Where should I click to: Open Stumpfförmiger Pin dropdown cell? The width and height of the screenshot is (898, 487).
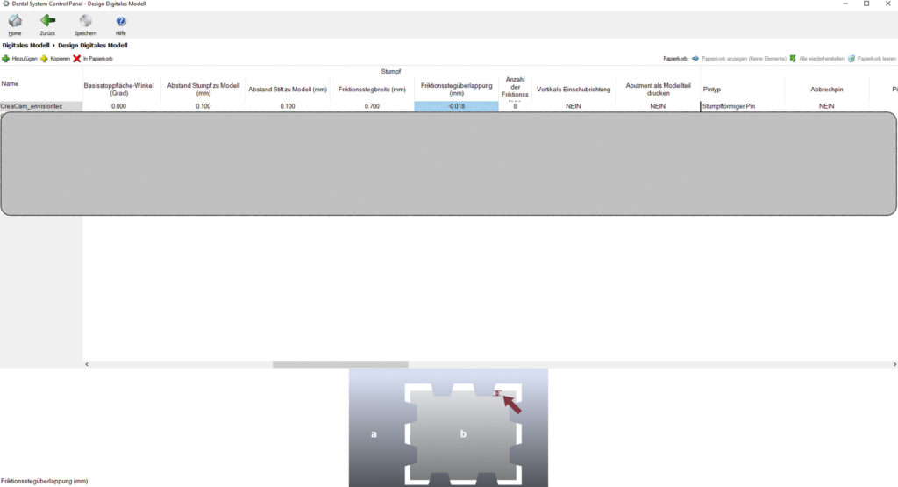tap(742, 106)
